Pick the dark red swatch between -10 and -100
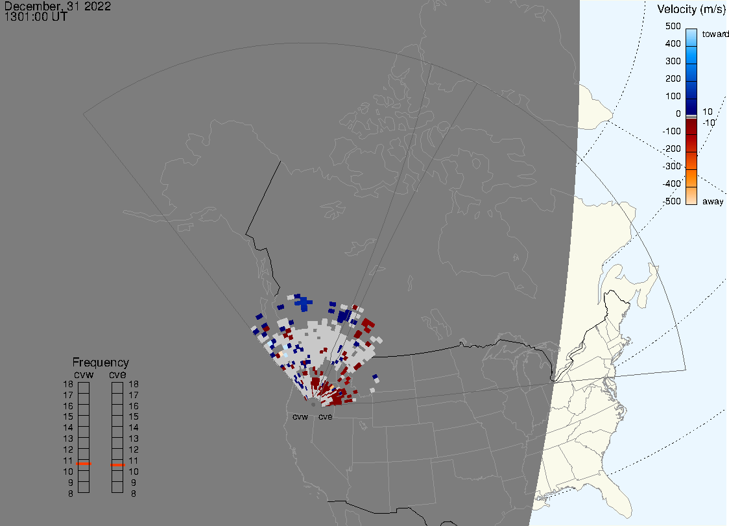Screen dimensions: 729x526 pyautogui.click(x=691, y=126)
